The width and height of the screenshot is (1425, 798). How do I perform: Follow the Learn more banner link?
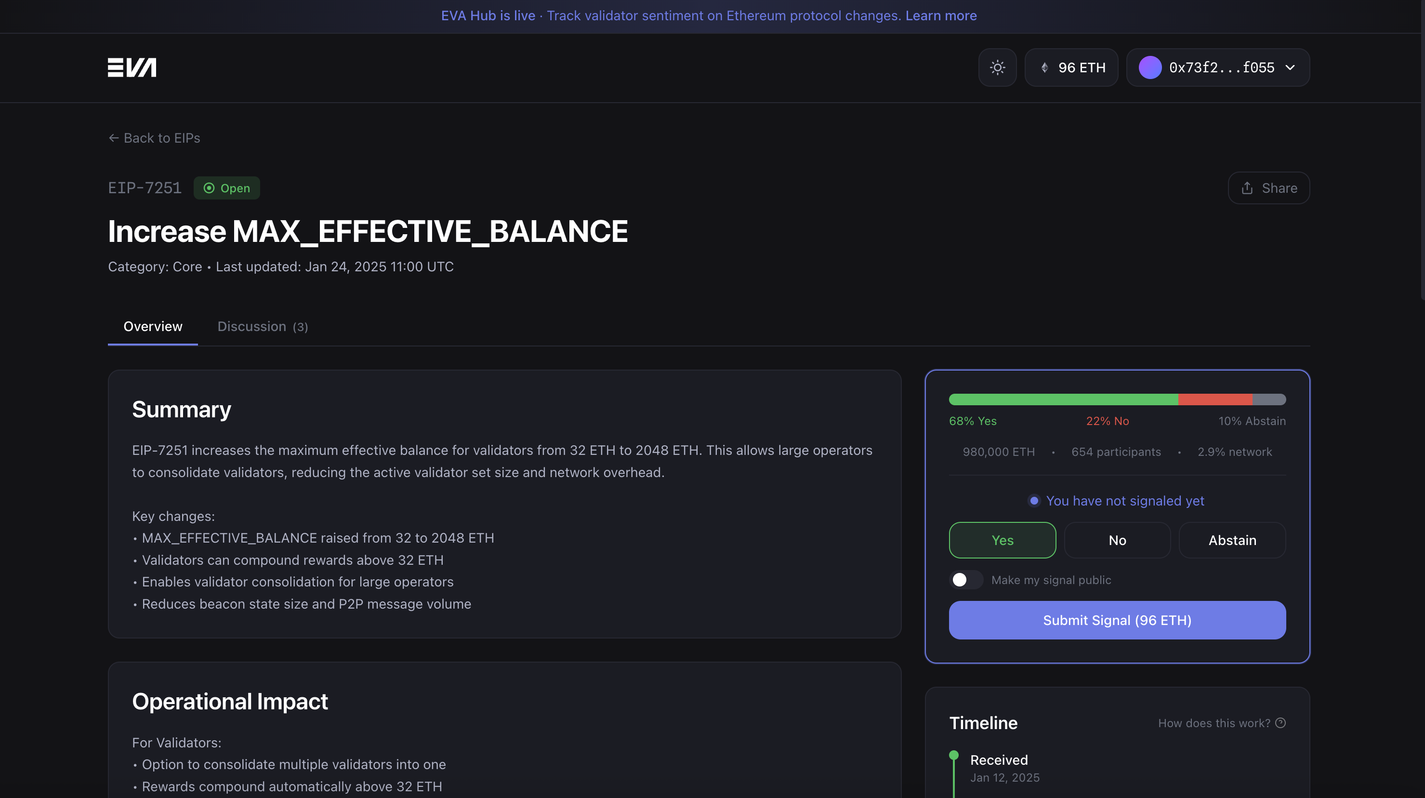point(941,15)
